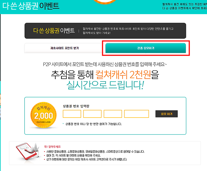Image resolution: width=207 pixels, height=171 pixels.
Task: Focus the fourth, wider gift card number box
Action: coord(137,114)
